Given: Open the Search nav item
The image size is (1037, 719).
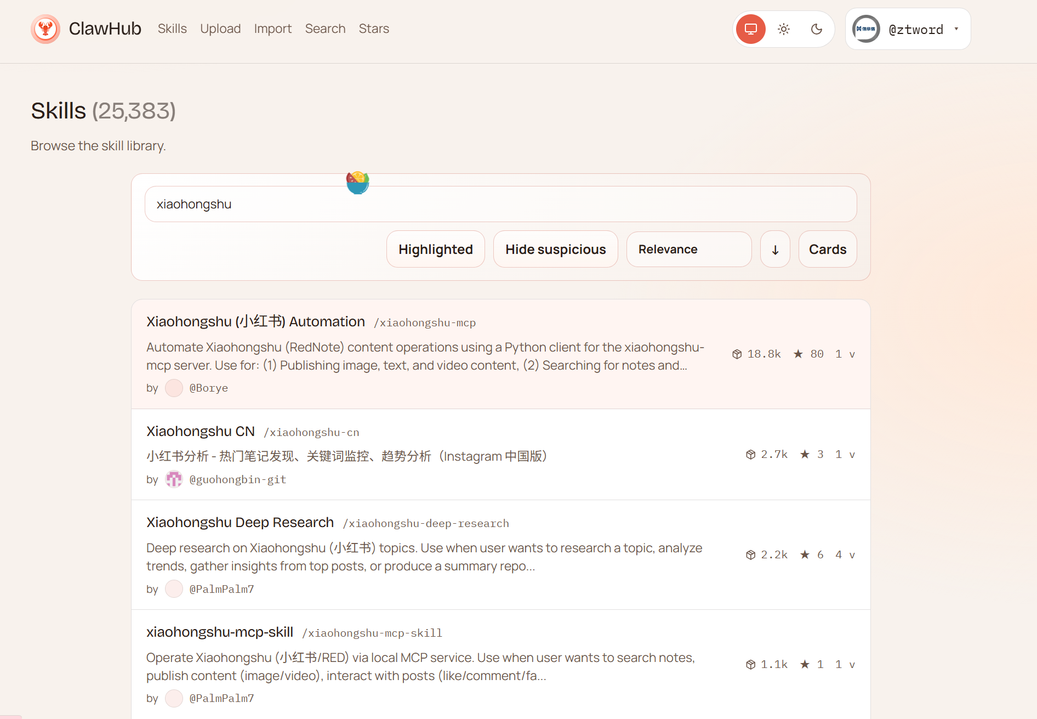Looking at the screenshot, I should (325, 29).
